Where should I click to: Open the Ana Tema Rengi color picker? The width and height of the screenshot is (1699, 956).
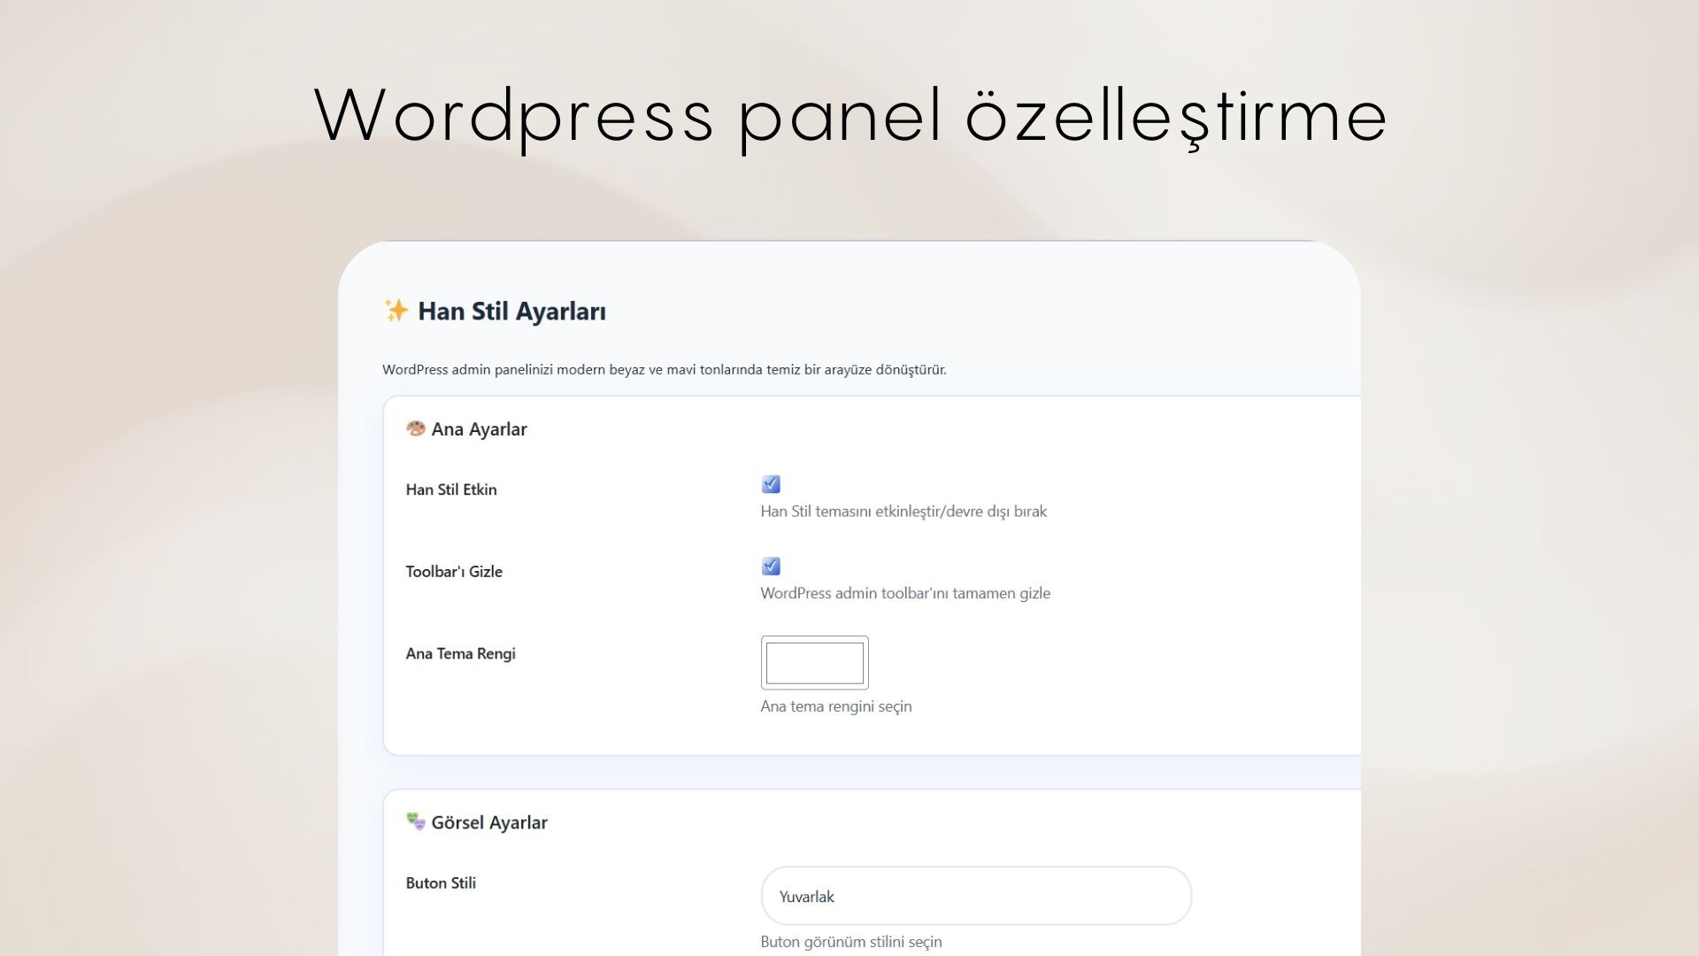(x=815, y=663)
